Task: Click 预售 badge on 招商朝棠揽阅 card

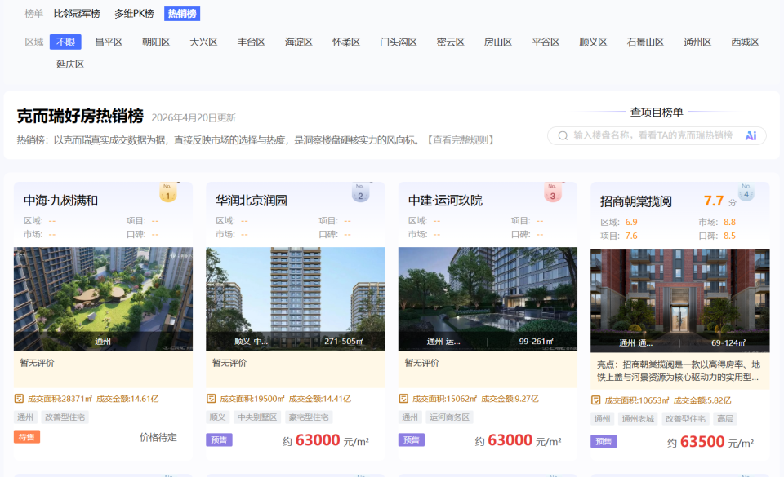Action: coord(604,441)
